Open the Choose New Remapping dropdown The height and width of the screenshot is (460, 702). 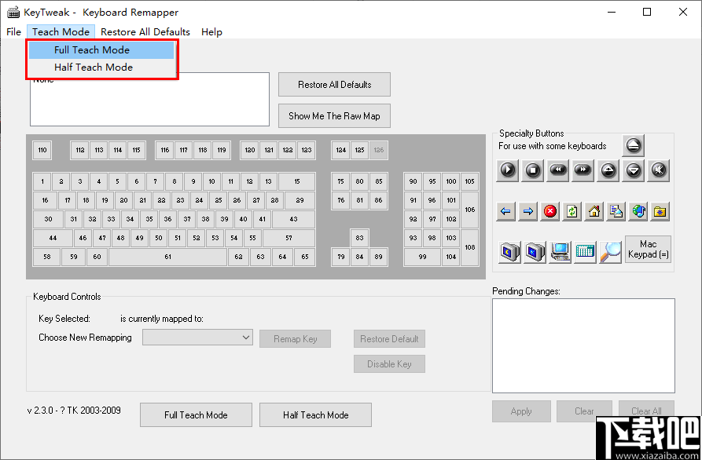tap(197, 338)
